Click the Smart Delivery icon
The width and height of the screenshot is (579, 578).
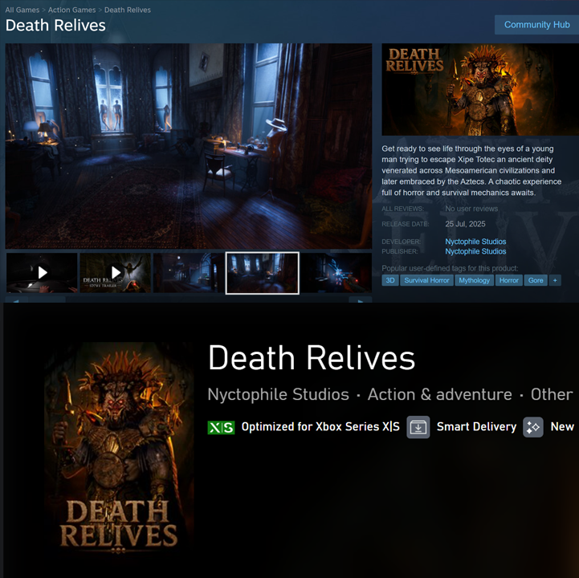coord(418,427)
